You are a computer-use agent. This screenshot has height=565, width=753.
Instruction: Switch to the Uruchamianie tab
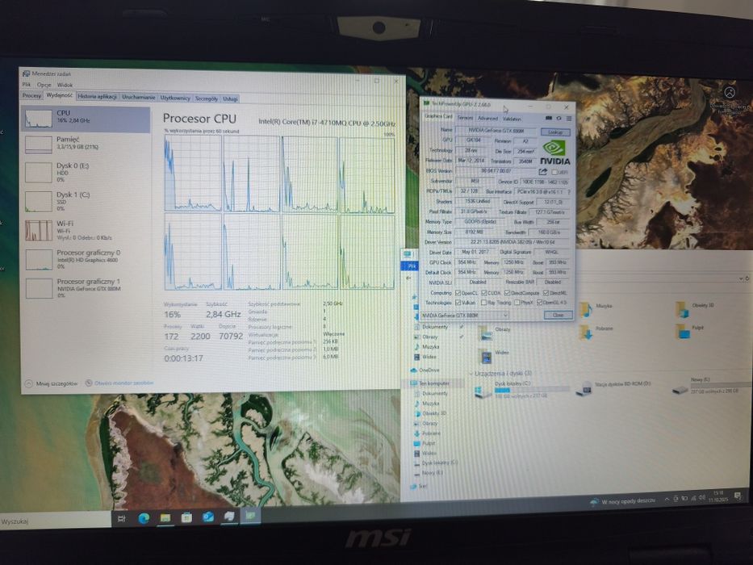pos(138,97)
